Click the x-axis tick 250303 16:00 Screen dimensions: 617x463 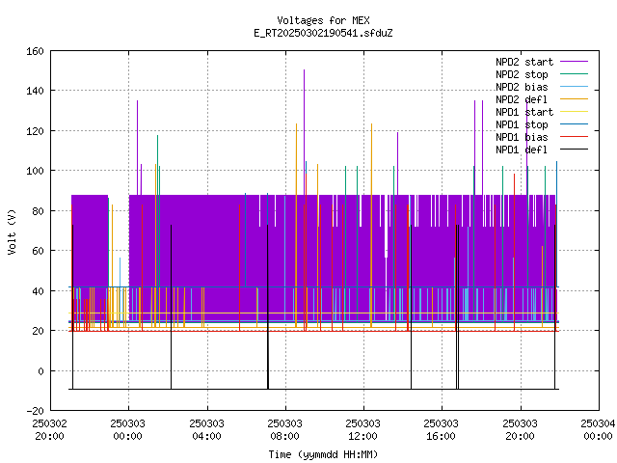[442, 430]
